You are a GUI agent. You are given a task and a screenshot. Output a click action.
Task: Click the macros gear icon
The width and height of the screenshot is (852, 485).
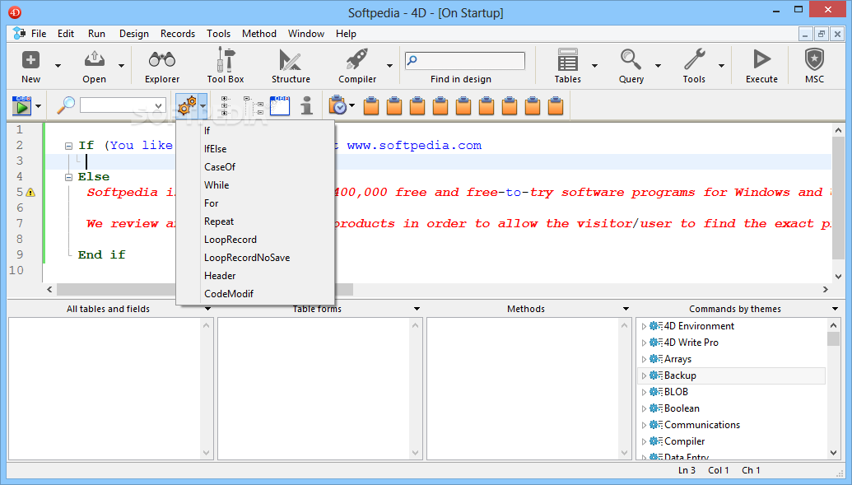[187, 105]
